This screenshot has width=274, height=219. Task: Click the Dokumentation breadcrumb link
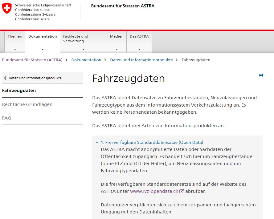click(x=86, y=60)
